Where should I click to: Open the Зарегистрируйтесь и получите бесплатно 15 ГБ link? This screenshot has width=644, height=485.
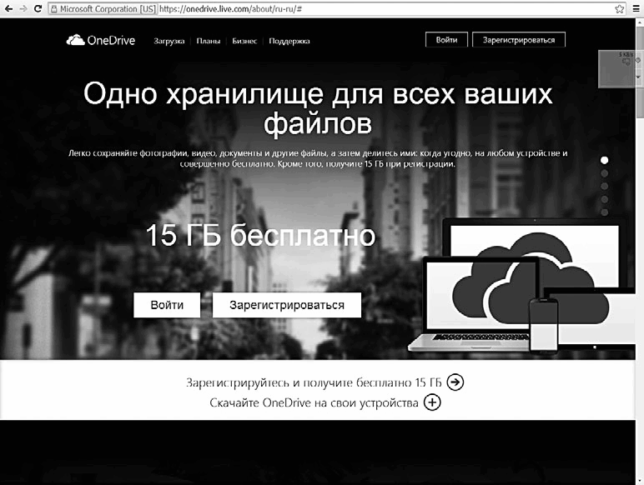tap(314, 382)
